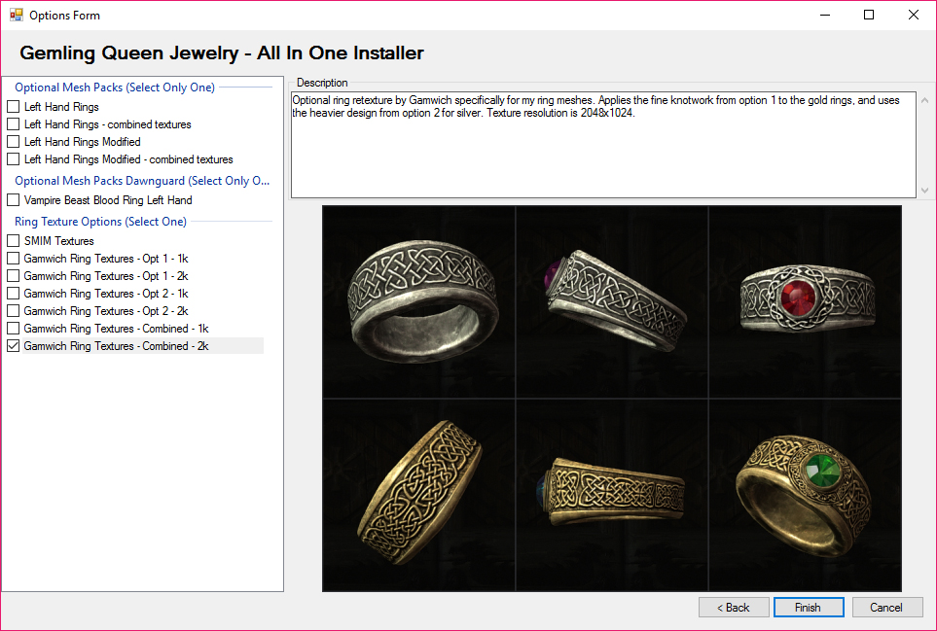Maximize the Options Form window
The image size is (937, 631).
(869, 15)
